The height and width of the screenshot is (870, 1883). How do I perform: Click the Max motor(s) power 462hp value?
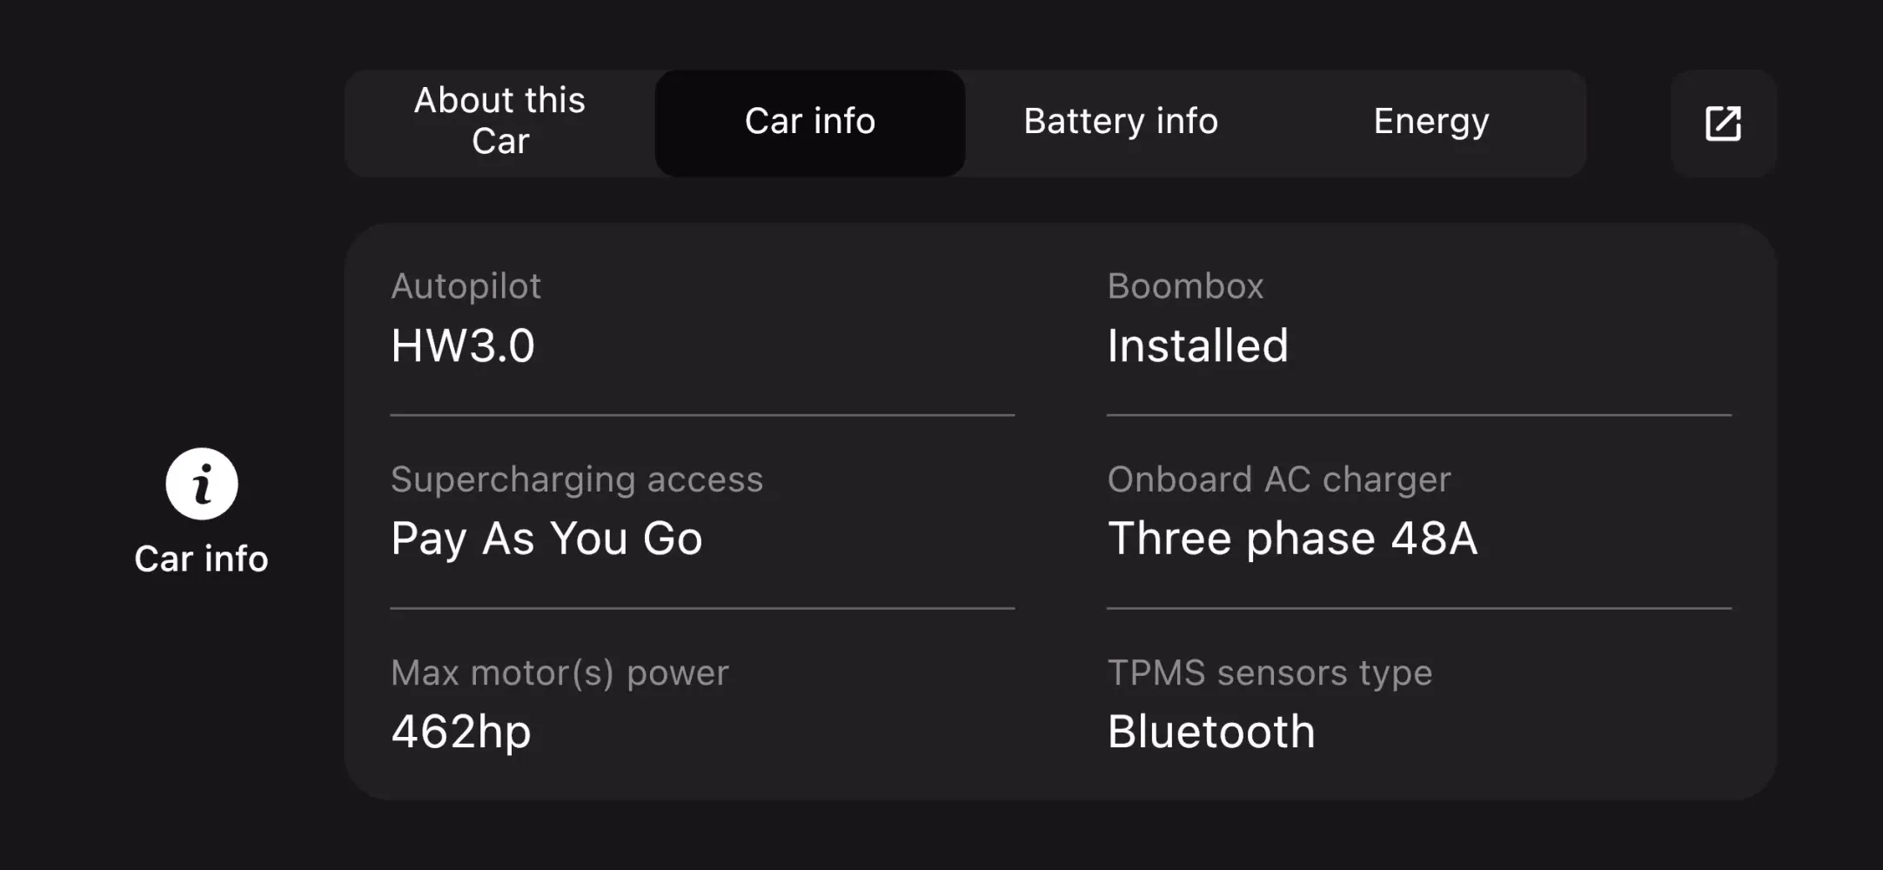(x=461, y=732)
